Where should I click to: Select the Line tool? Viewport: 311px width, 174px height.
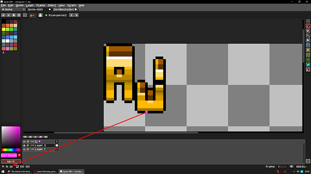pyautogui.click(x=308, y=55)
